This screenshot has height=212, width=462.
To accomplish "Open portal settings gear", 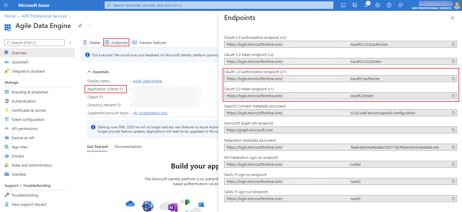I will [378, 5].
